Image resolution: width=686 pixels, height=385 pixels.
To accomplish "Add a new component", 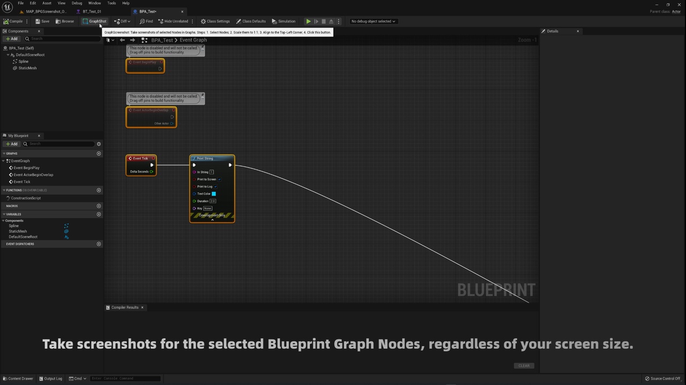I will coord(11,38).
